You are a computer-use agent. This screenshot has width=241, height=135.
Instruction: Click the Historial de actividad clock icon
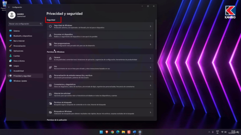point(50,94)
